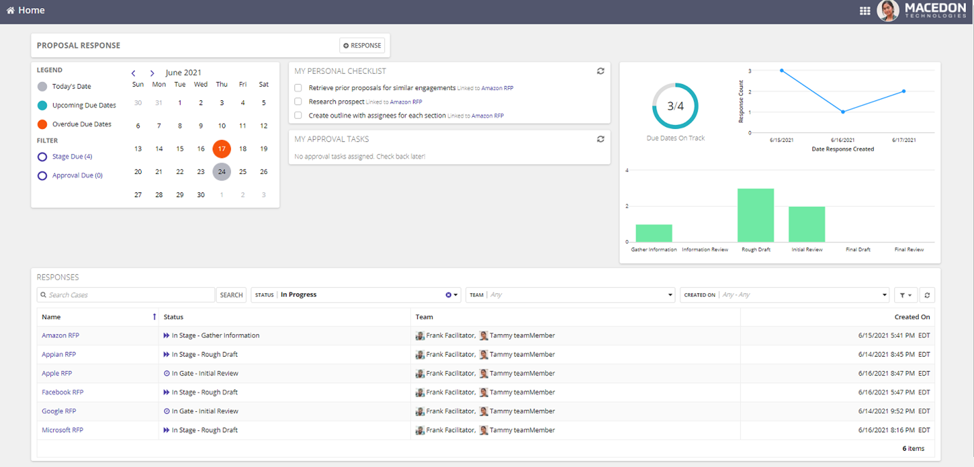Viewport: 974px width, 467px height.
Task: Click the 6/17/2021 line chart point
Action: click(904, 91)
